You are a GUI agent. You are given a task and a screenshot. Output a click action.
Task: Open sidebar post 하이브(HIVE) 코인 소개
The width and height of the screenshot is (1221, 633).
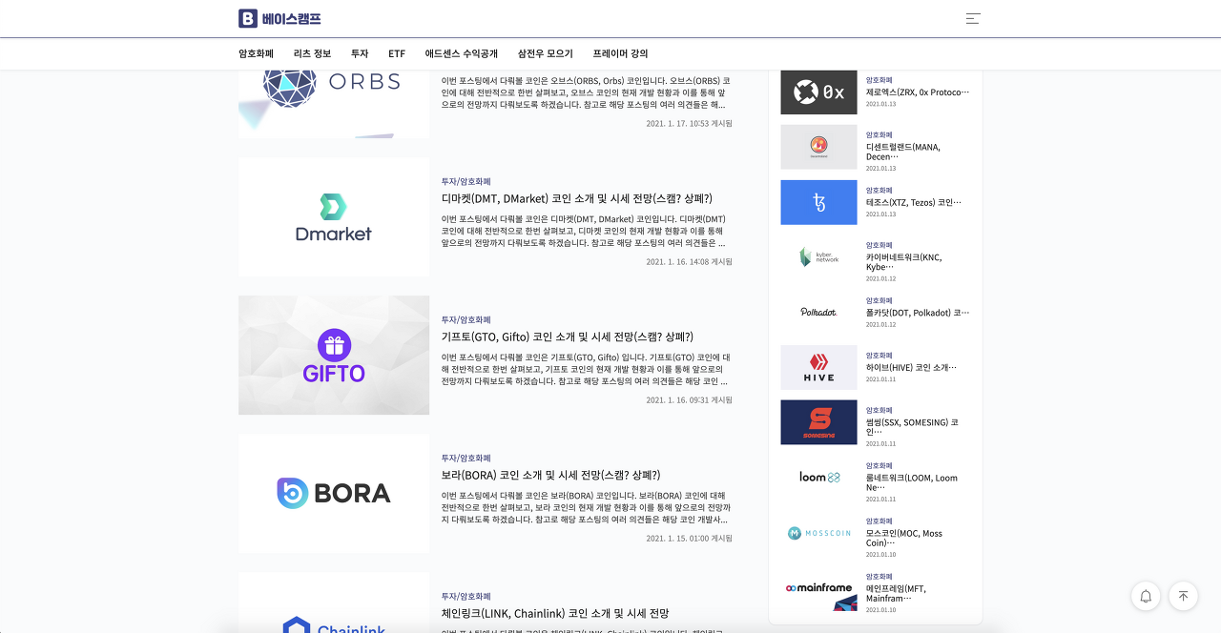click(911, 367)
